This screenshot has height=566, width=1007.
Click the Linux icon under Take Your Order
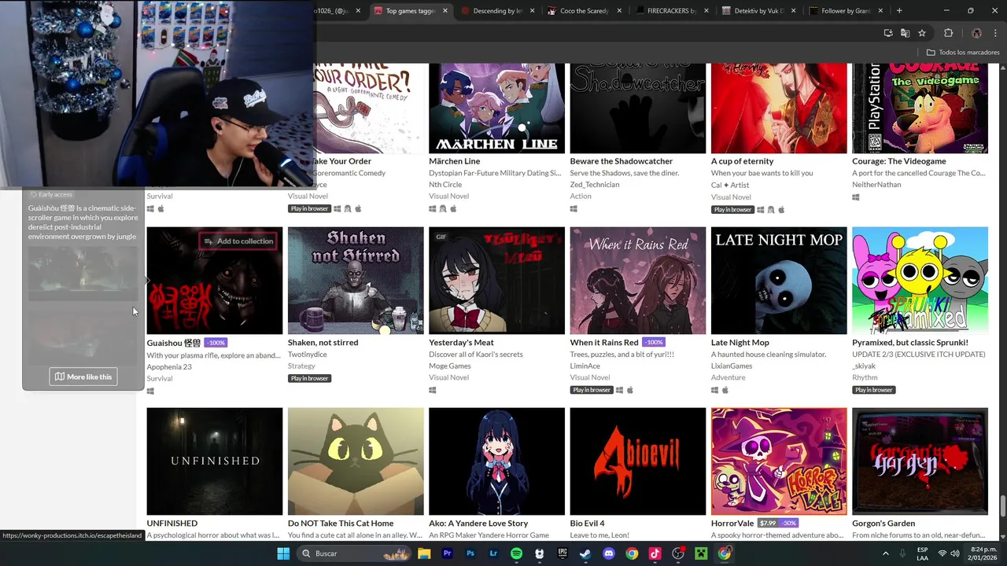348,209
